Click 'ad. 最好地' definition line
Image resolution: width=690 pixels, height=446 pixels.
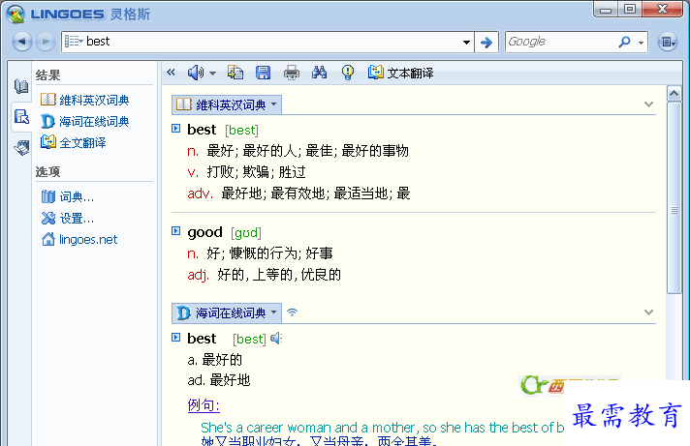tap(219, 380)
